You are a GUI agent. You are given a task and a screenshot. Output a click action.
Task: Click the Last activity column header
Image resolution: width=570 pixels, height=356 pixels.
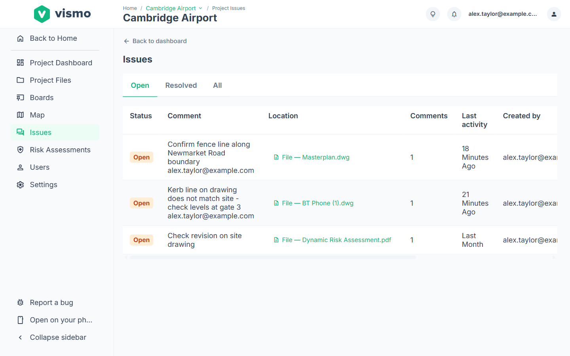click(475, 120)
